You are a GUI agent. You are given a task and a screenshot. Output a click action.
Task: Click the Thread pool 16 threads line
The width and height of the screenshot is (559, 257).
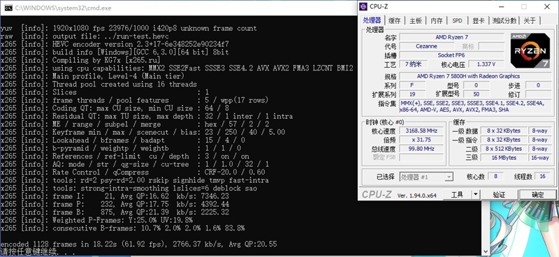[99, 85]
